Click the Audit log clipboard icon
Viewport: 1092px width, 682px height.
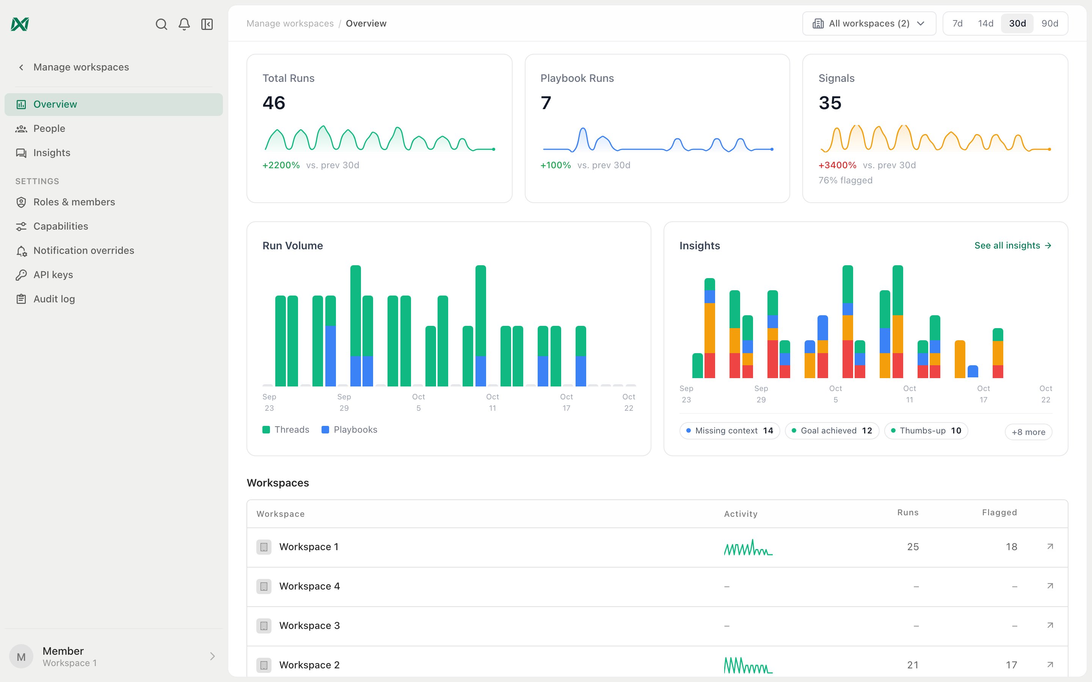pos(21,299)
